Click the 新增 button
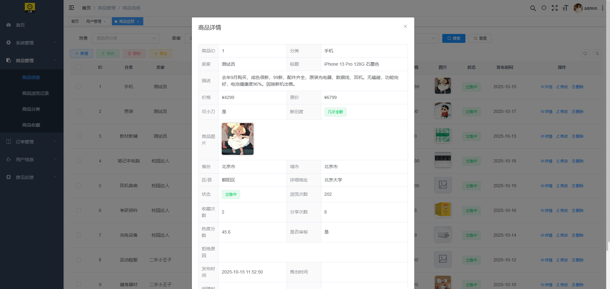 (81, 54)
